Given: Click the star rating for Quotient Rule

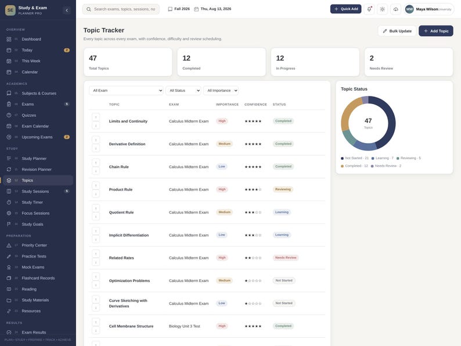Looking at the screenshot, I should click(253, 212).
